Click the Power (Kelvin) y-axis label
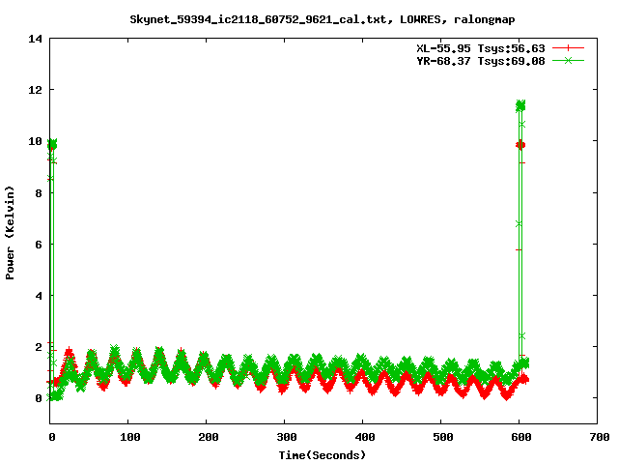The height and width of the screenshot is (464, 618). tap(10, 233)
